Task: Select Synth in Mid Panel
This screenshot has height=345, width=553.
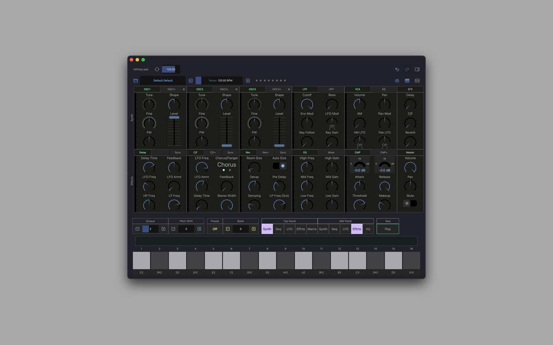Action: pos(323,229)
